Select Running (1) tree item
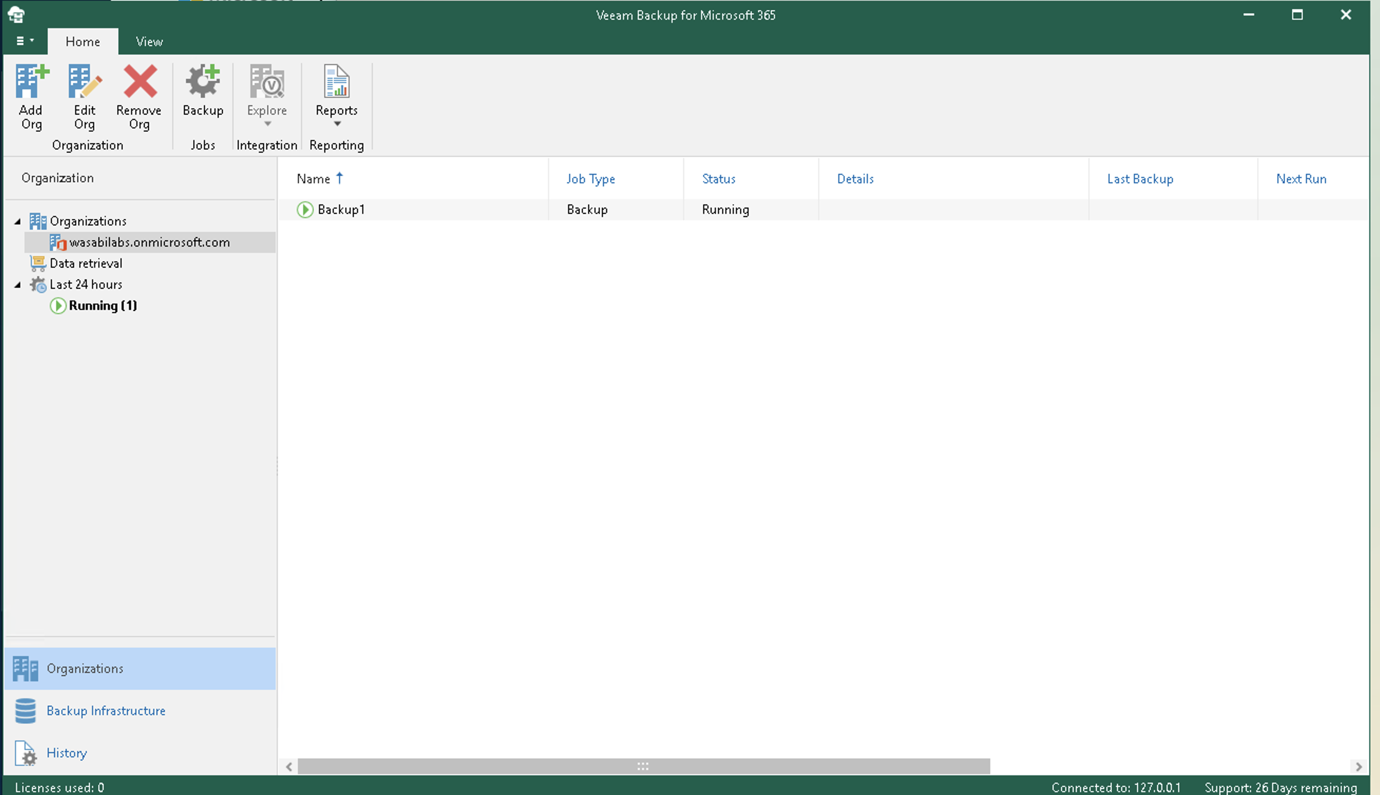The width and height of the screenshot is (1380, 795). 102,306
